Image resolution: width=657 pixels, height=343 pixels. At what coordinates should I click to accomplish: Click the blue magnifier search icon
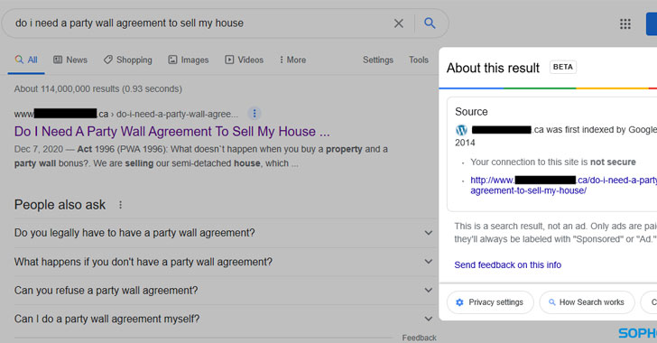[430, 23]
